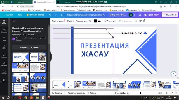This screenshot has height=100, width=179.
Task: Redo the last action
Action: pyautogui.click(x=56, y=15)
